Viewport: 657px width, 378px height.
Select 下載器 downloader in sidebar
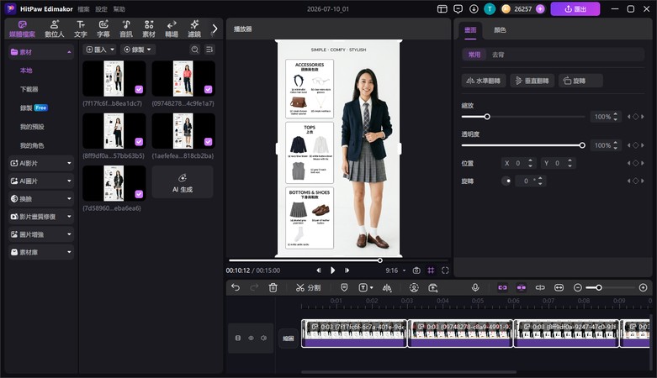[x=29, y=89]
